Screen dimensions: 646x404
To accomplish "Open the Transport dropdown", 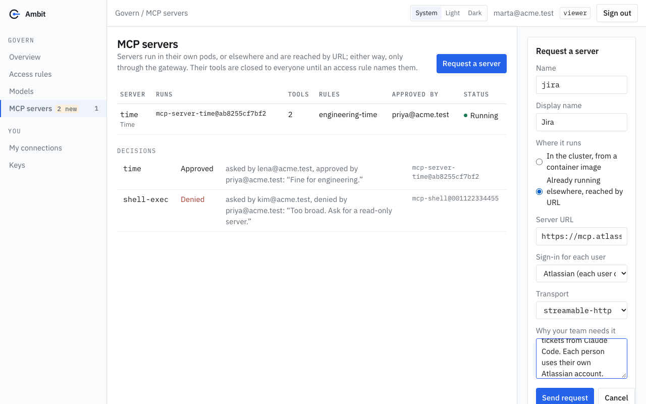I will (x=581, y=311).
